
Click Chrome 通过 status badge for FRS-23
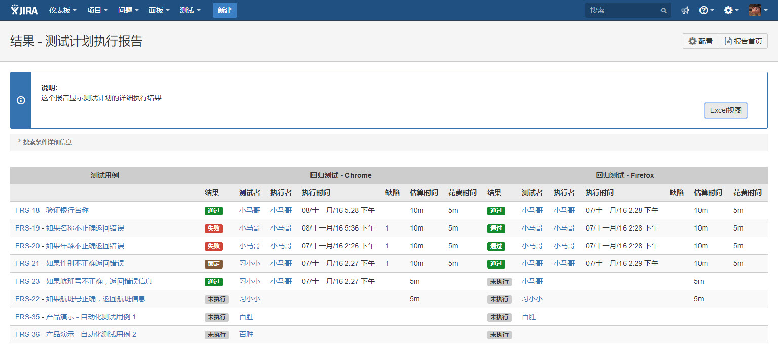214,282
